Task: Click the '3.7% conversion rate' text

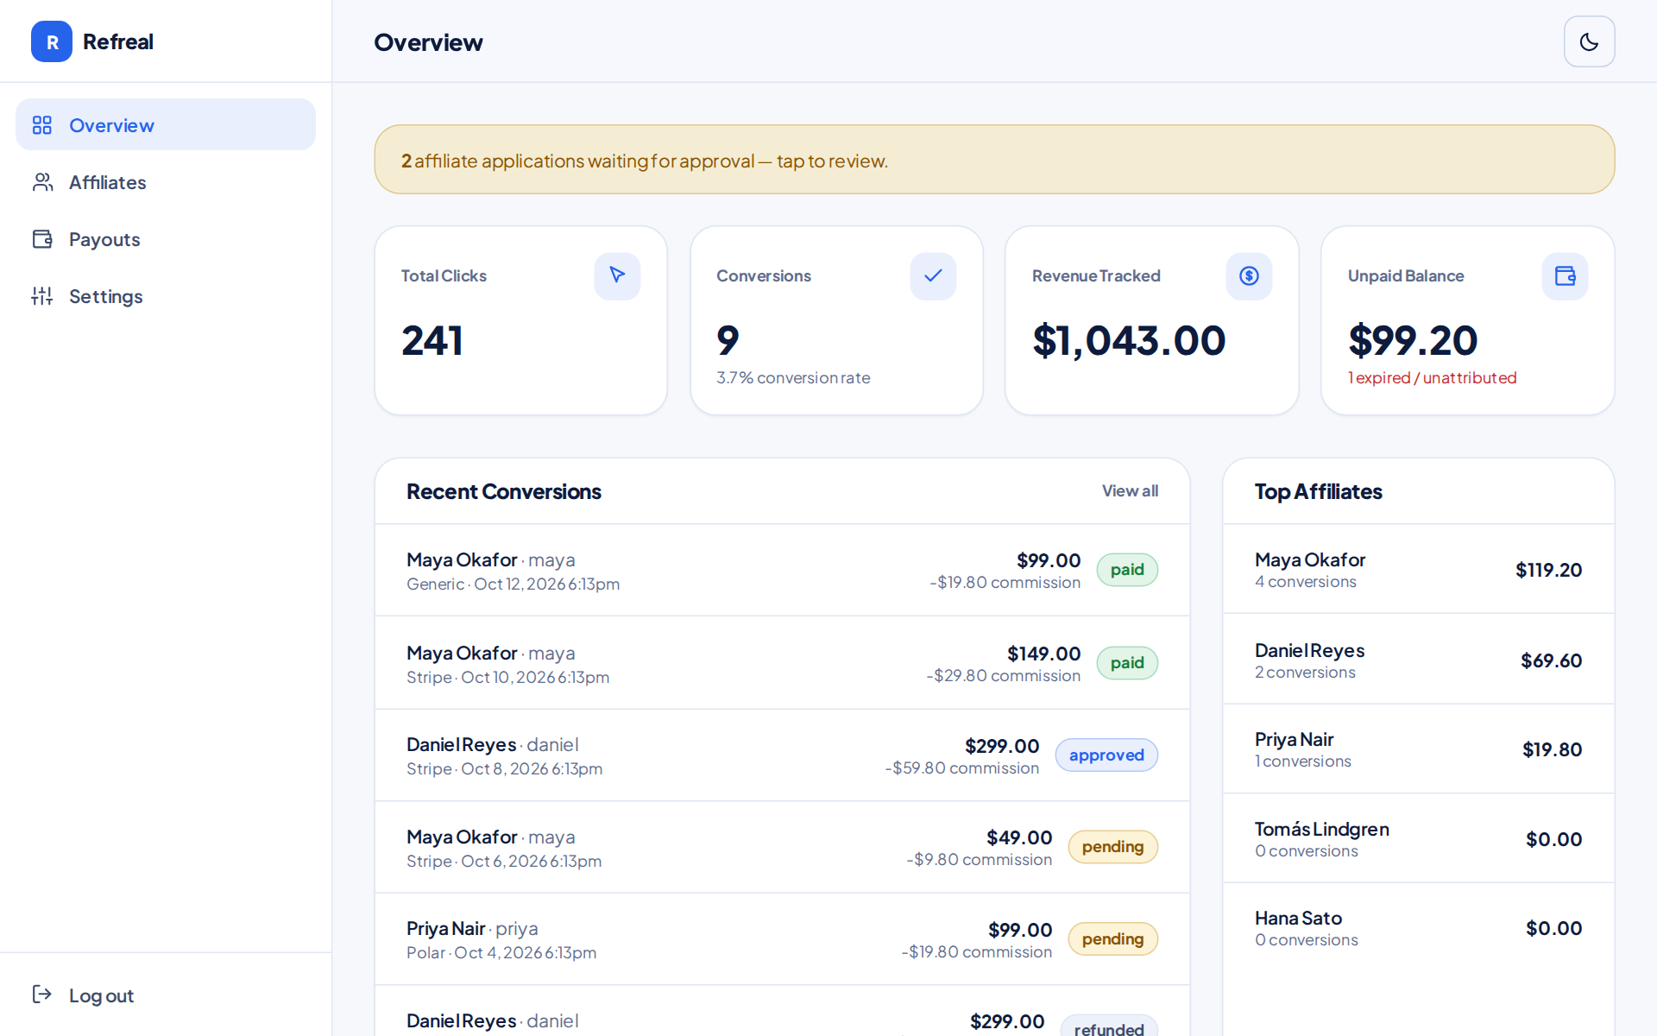Action: click(793, 377)
